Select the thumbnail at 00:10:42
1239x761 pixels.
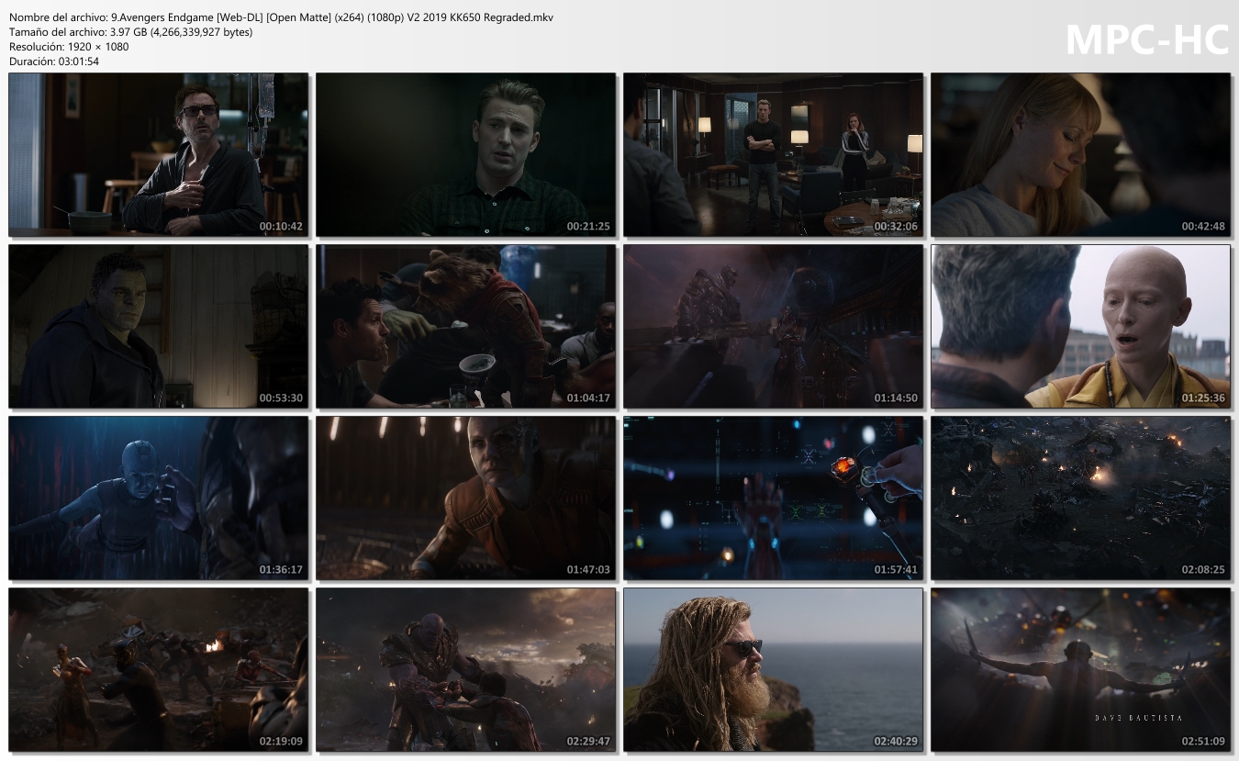pyautogui.click(x=158, y=154)
